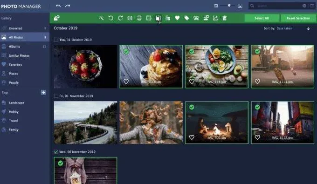Open Sort by Date taken dropdown

pos(284,28)
